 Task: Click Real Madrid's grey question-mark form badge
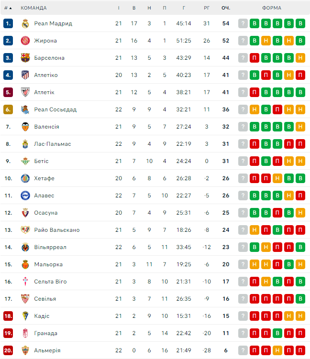pos(243,23)
